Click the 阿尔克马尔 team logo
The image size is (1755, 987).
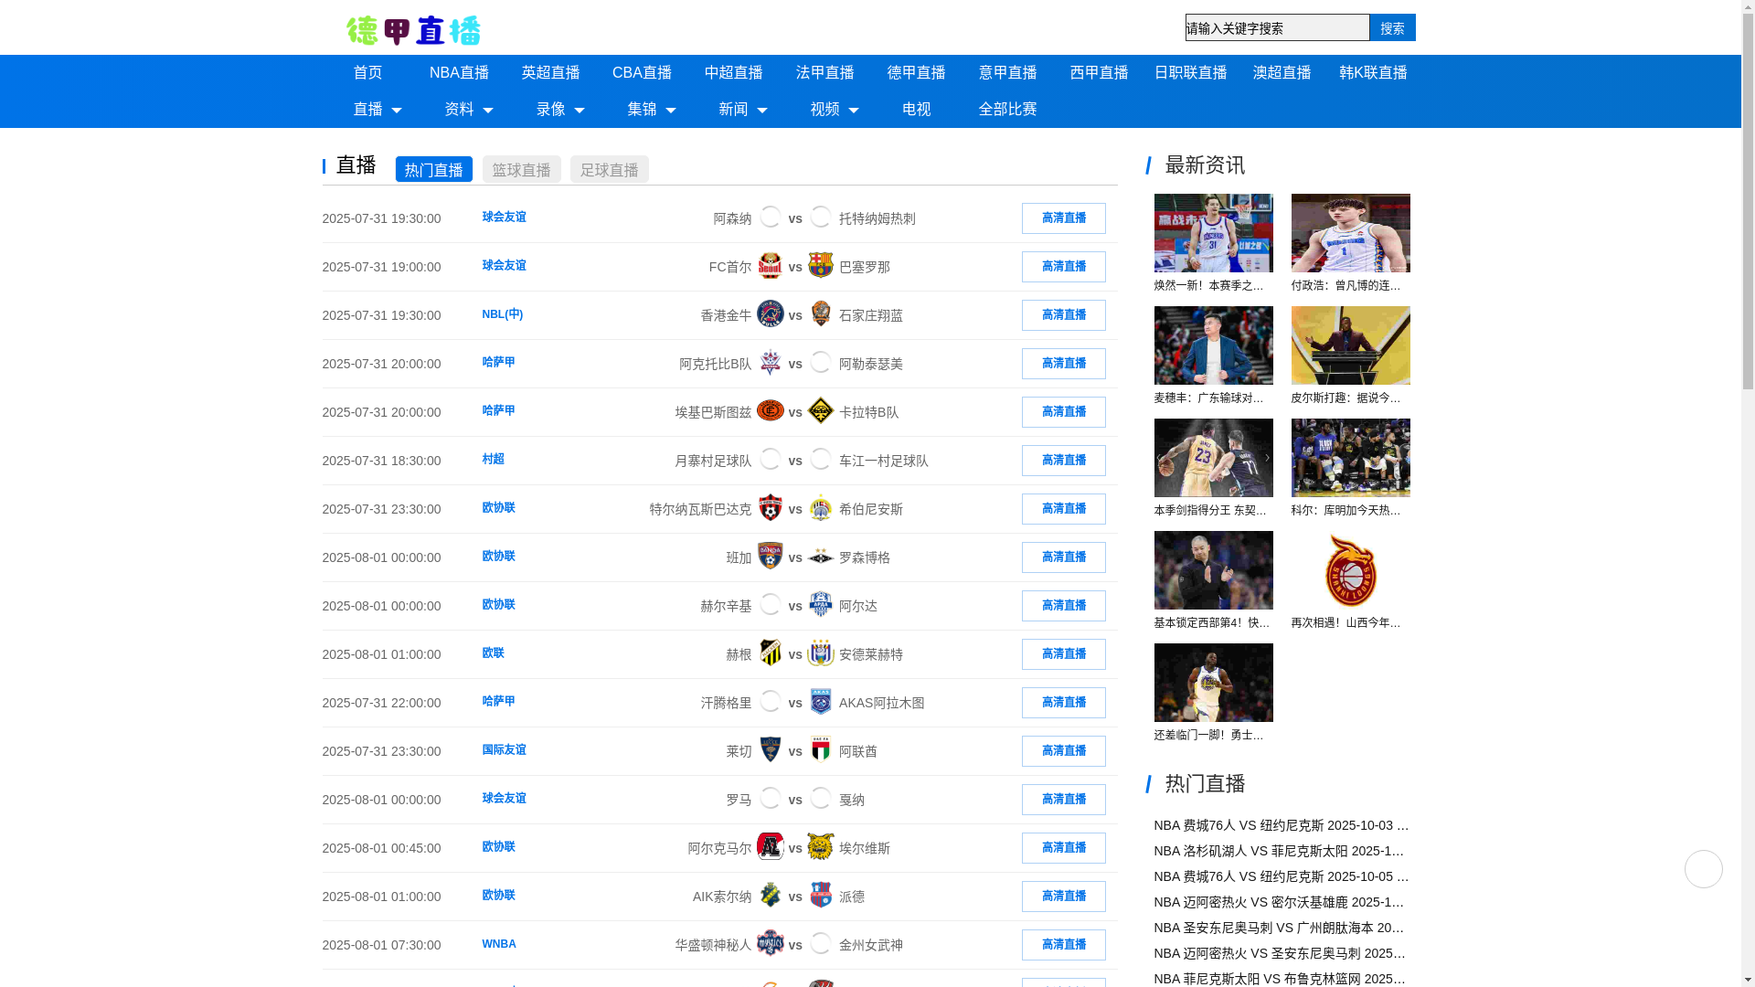click(771, 847)
